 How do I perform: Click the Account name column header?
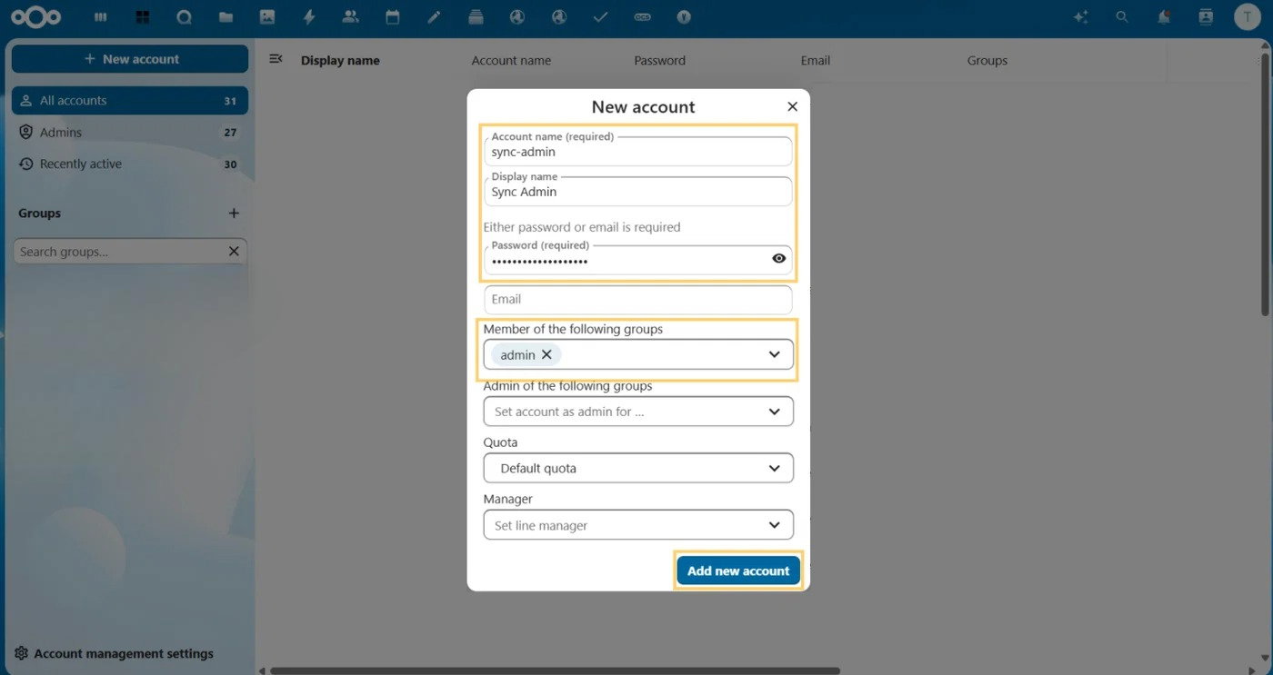(511, 61)
